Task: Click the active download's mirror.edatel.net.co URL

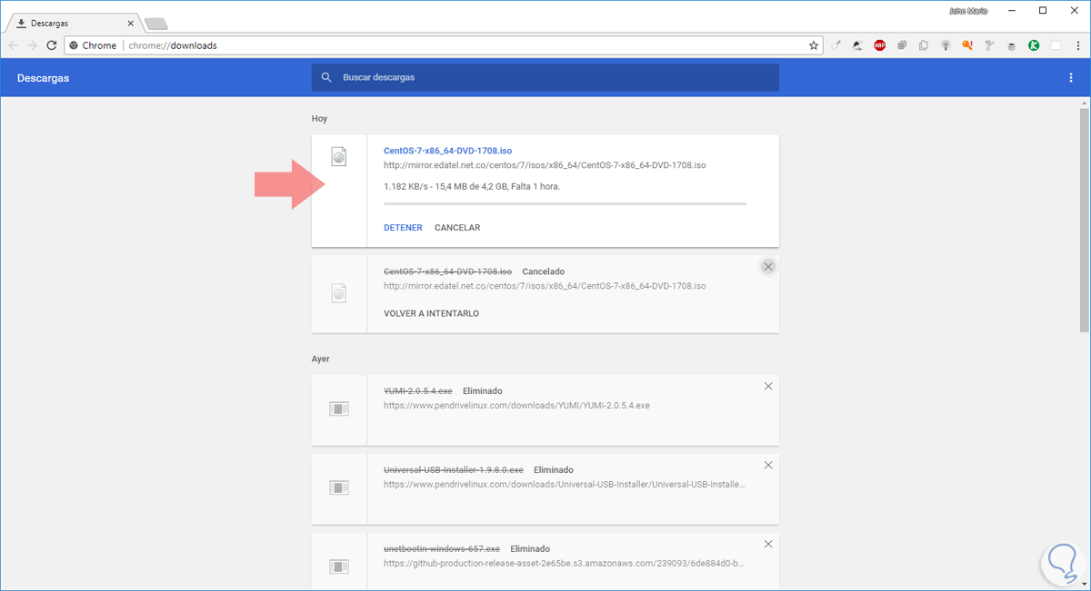Action: coord(545,165)
